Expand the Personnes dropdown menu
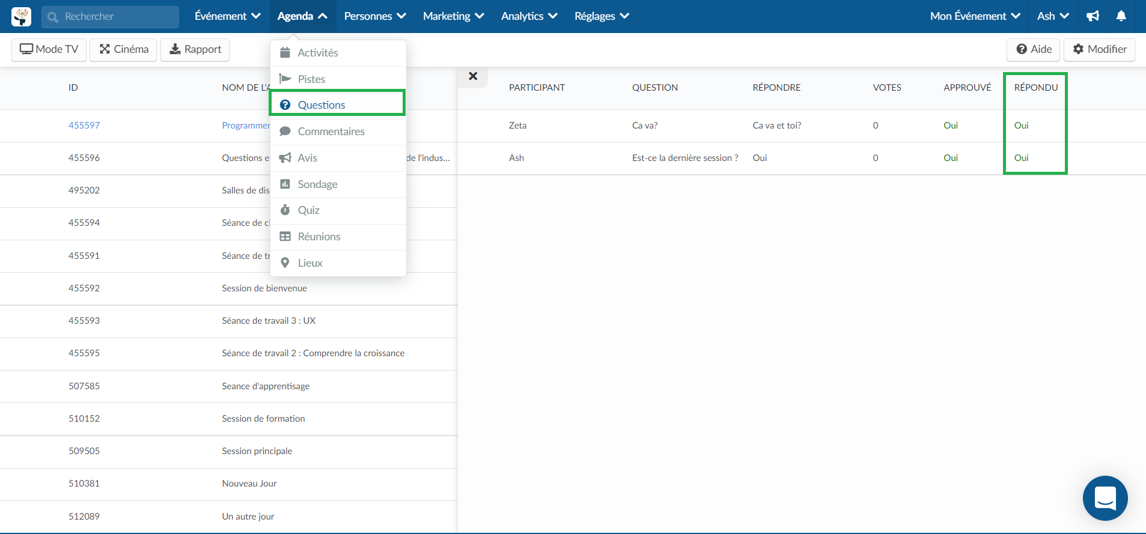The height and width of the screenshot is (534, 1146). [x=375, y=16]
